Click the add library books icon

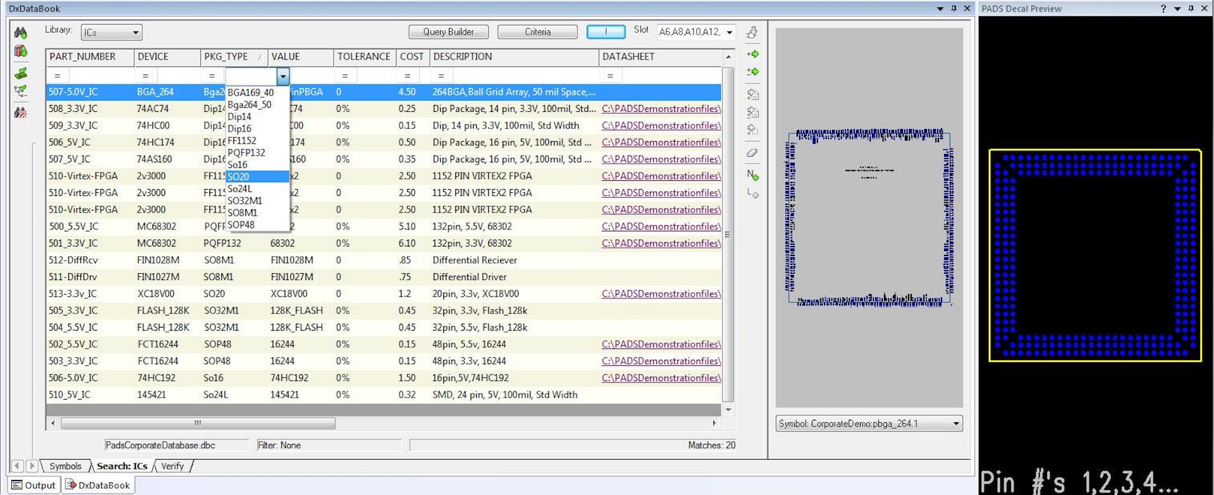click(20, 51)
